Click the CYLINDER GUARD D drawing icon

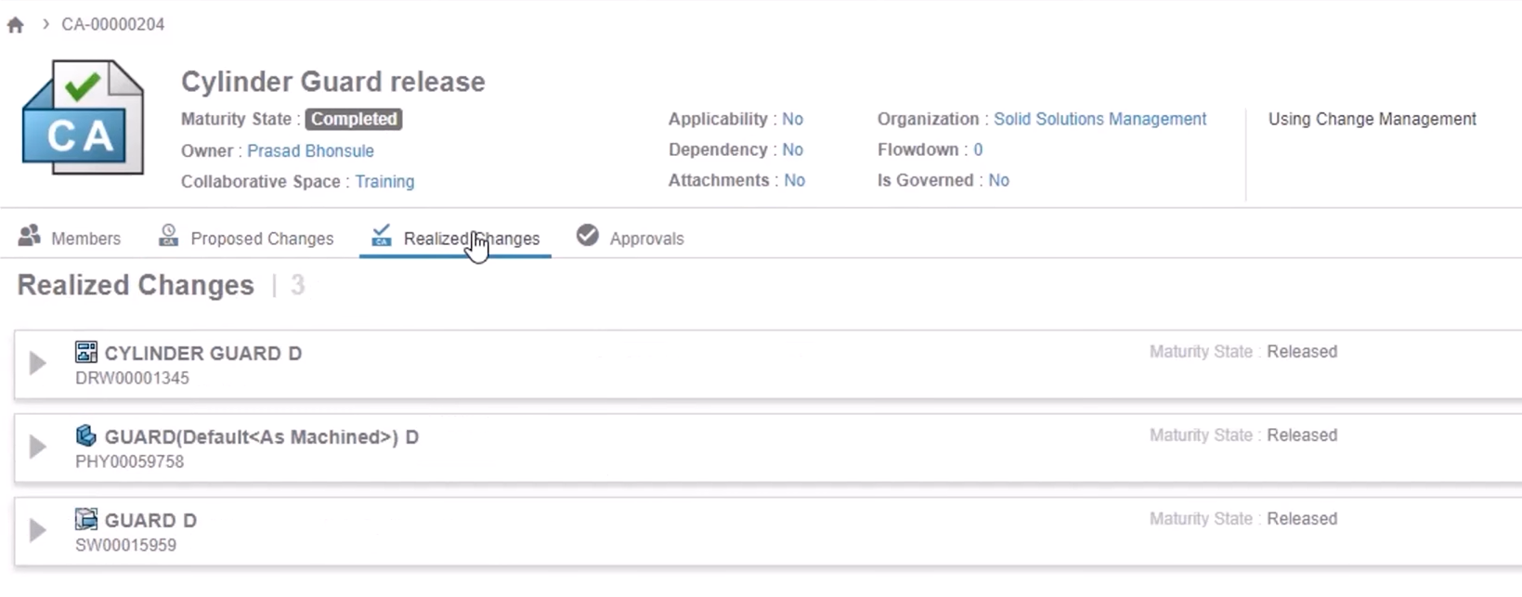click(86, 352)
